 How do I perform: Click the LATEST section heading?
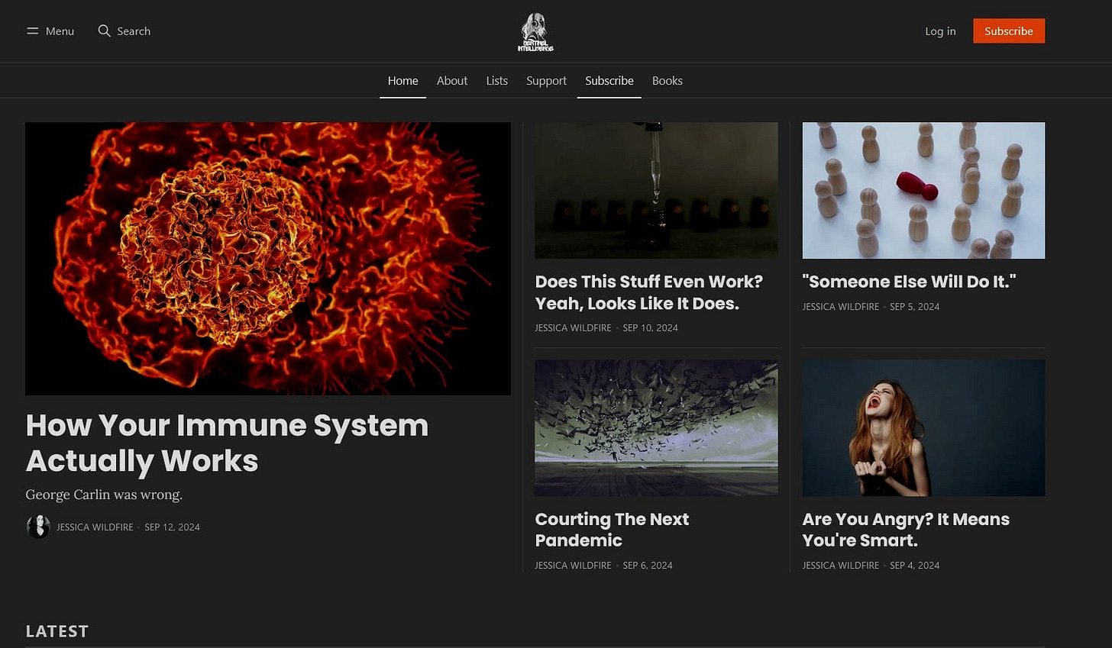(57, 631)
